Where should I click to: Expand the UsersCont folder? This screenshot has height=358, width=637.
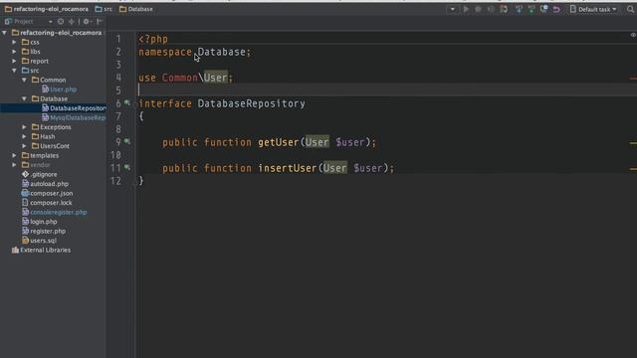click(x=24, y=146)
